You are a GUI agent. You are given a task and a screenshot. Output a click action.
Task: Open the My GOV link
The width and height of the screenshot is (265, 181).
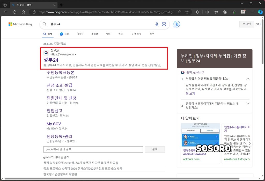click(54, 124)
